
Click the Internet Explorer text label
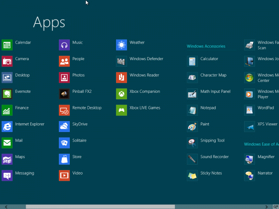pyautogui.click(x=30, y=124)
